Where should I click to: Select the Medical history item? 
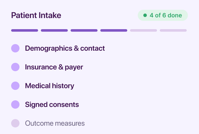pyautogui.click(x=49, y=86)
